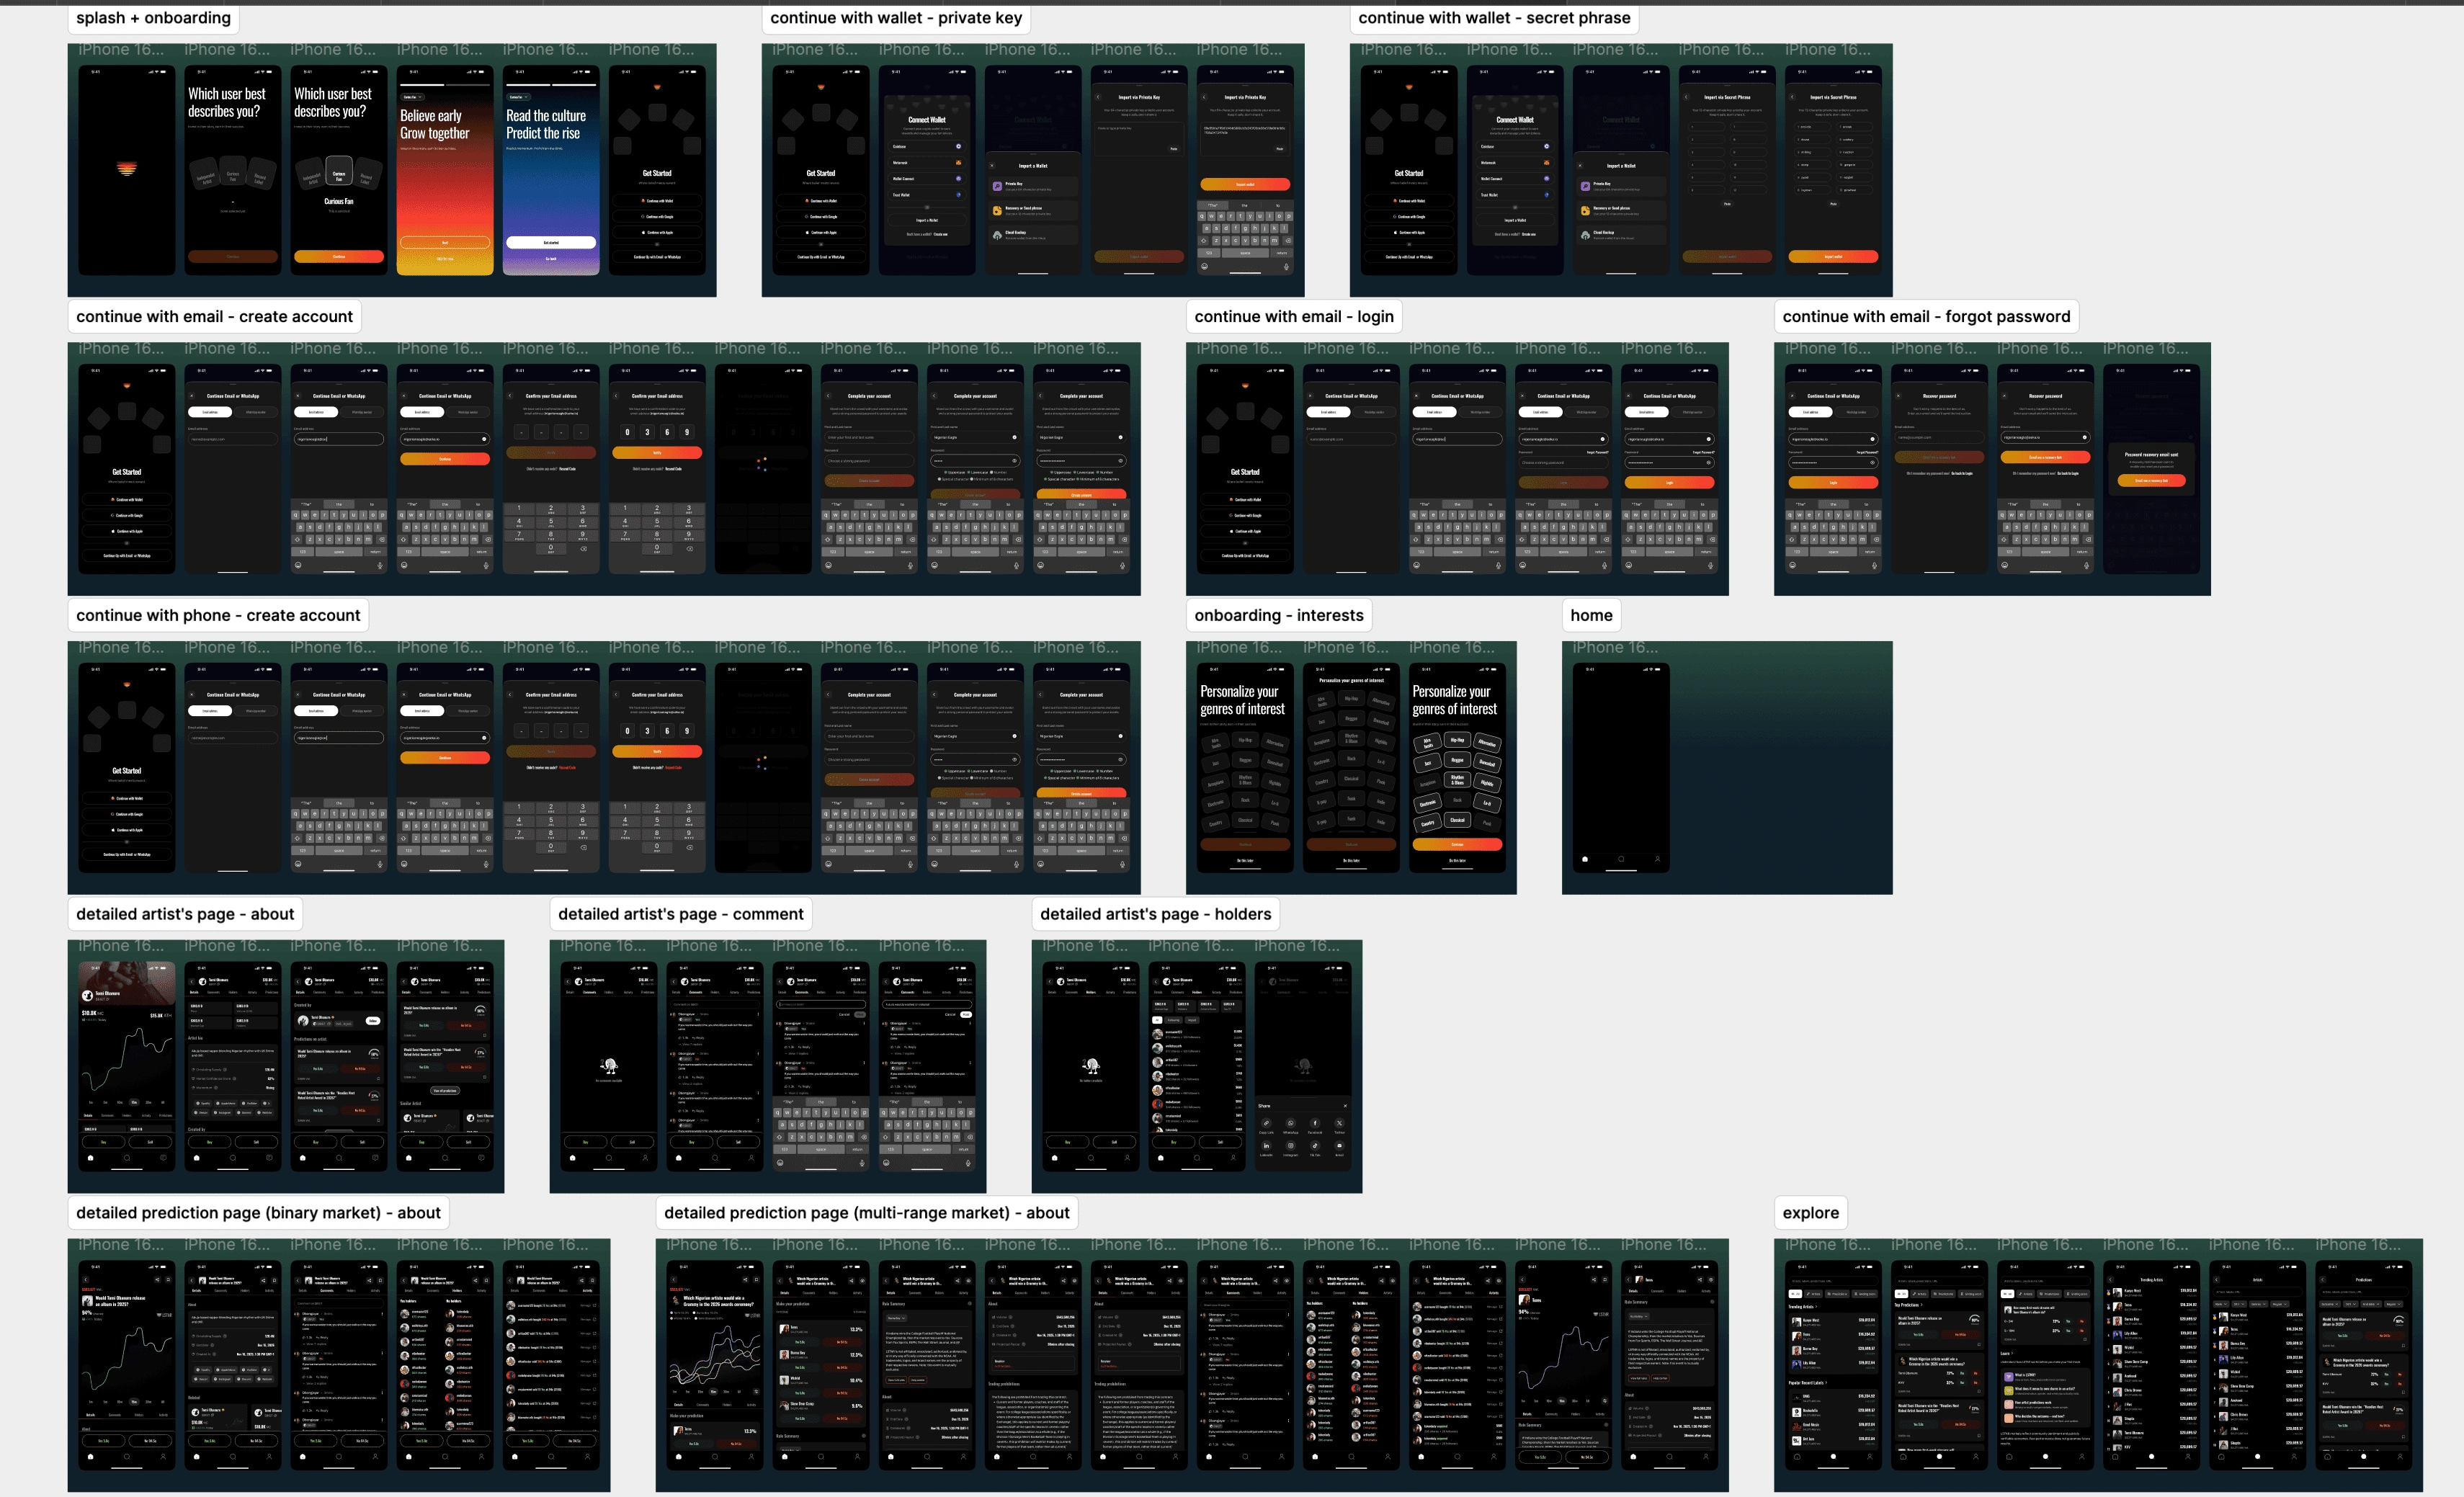Tap the Facebook share icon
This screenshot has width=2464, height=1497.
coord(1316,1123)
